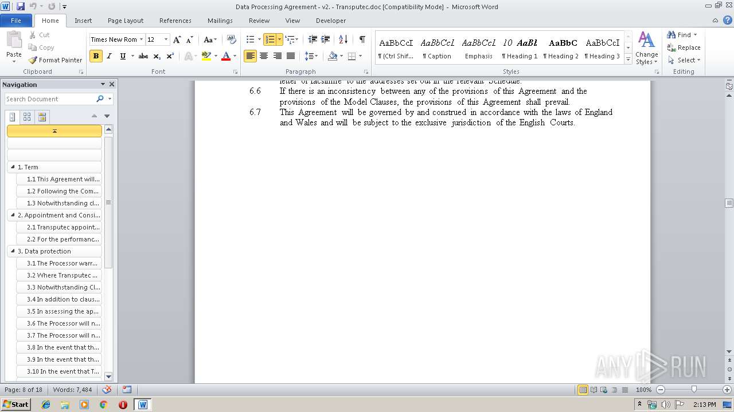
Task: Toggle Strikethrough formatting
Action: tap(143, 56)
